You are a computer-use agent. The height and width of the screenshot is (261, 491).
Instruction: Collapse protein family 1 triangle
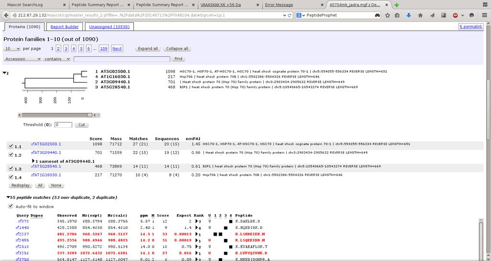coord(4,73)
